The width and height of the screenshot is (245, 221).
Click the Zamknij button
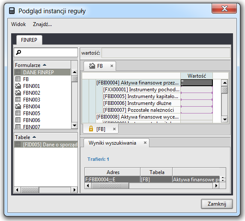[217, 204]
